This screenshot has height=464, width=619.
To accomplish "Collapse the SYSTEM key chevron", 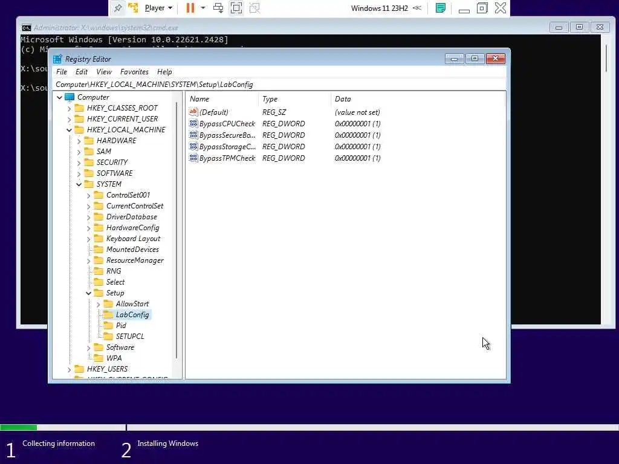I will point(79,184).
